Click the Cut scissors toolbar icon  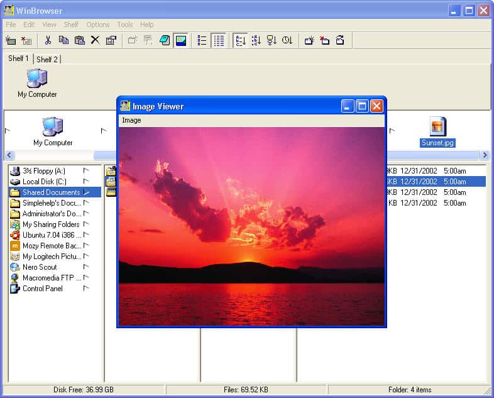pyautogui.click(x=48, y=40)
